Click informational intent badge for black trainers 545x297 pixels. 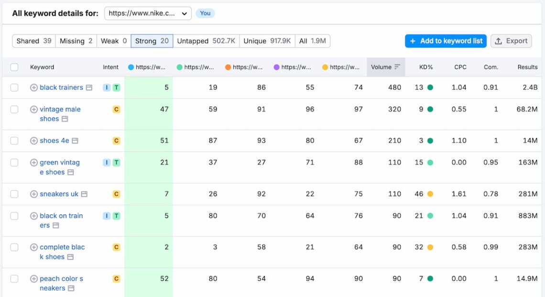pyautogui.click(x=107, y=88)
